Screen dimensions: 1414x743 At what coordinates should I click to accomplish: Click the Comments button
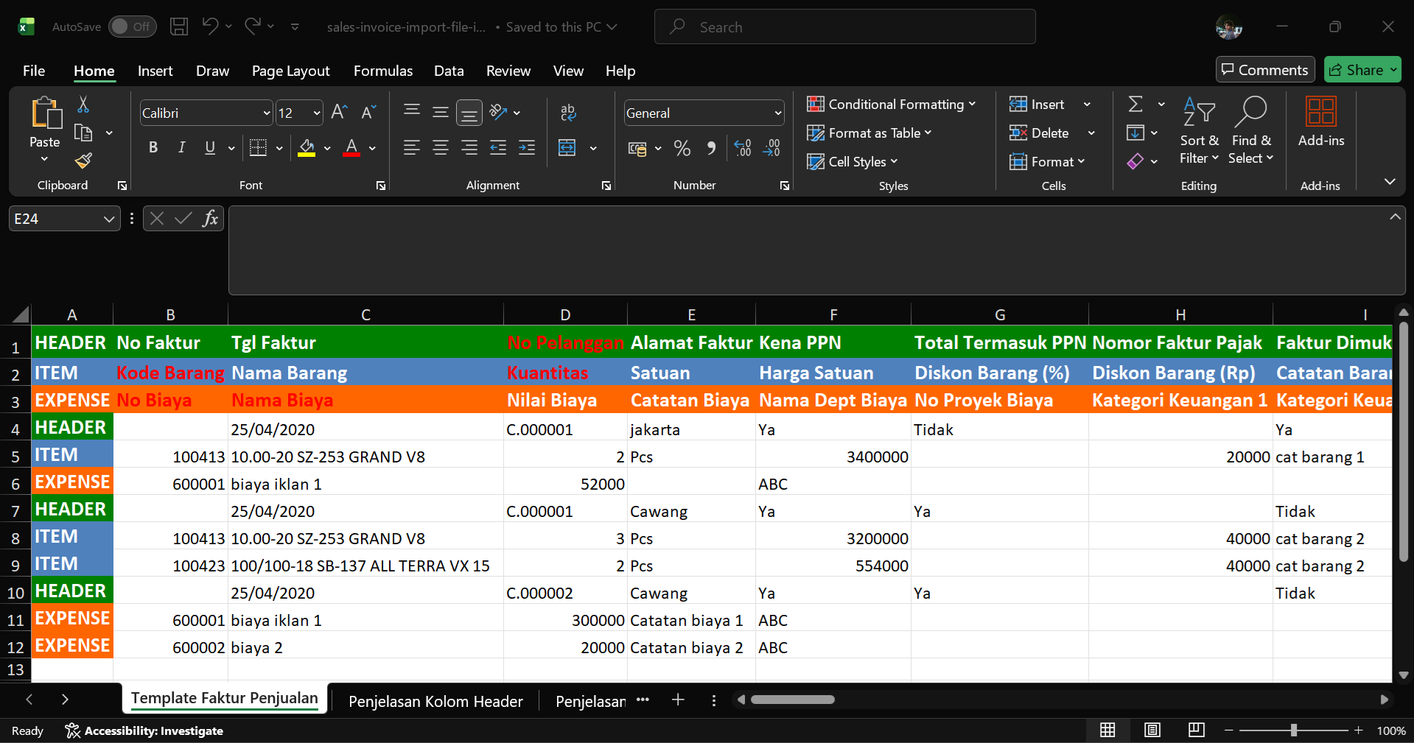[x=1264, y=70]
